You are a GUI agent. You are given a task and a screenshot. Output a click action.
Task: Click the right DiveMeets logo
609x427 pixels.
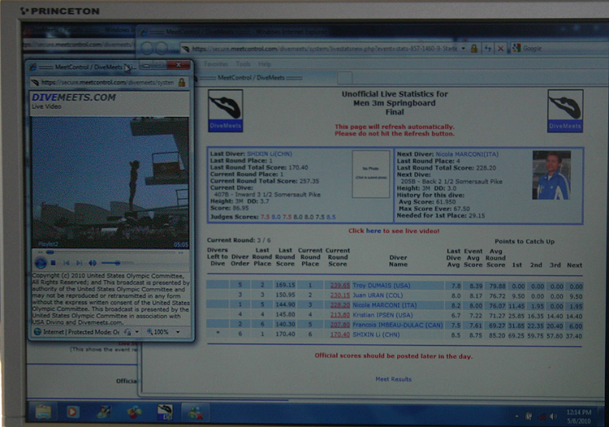[x=565, y=111]
